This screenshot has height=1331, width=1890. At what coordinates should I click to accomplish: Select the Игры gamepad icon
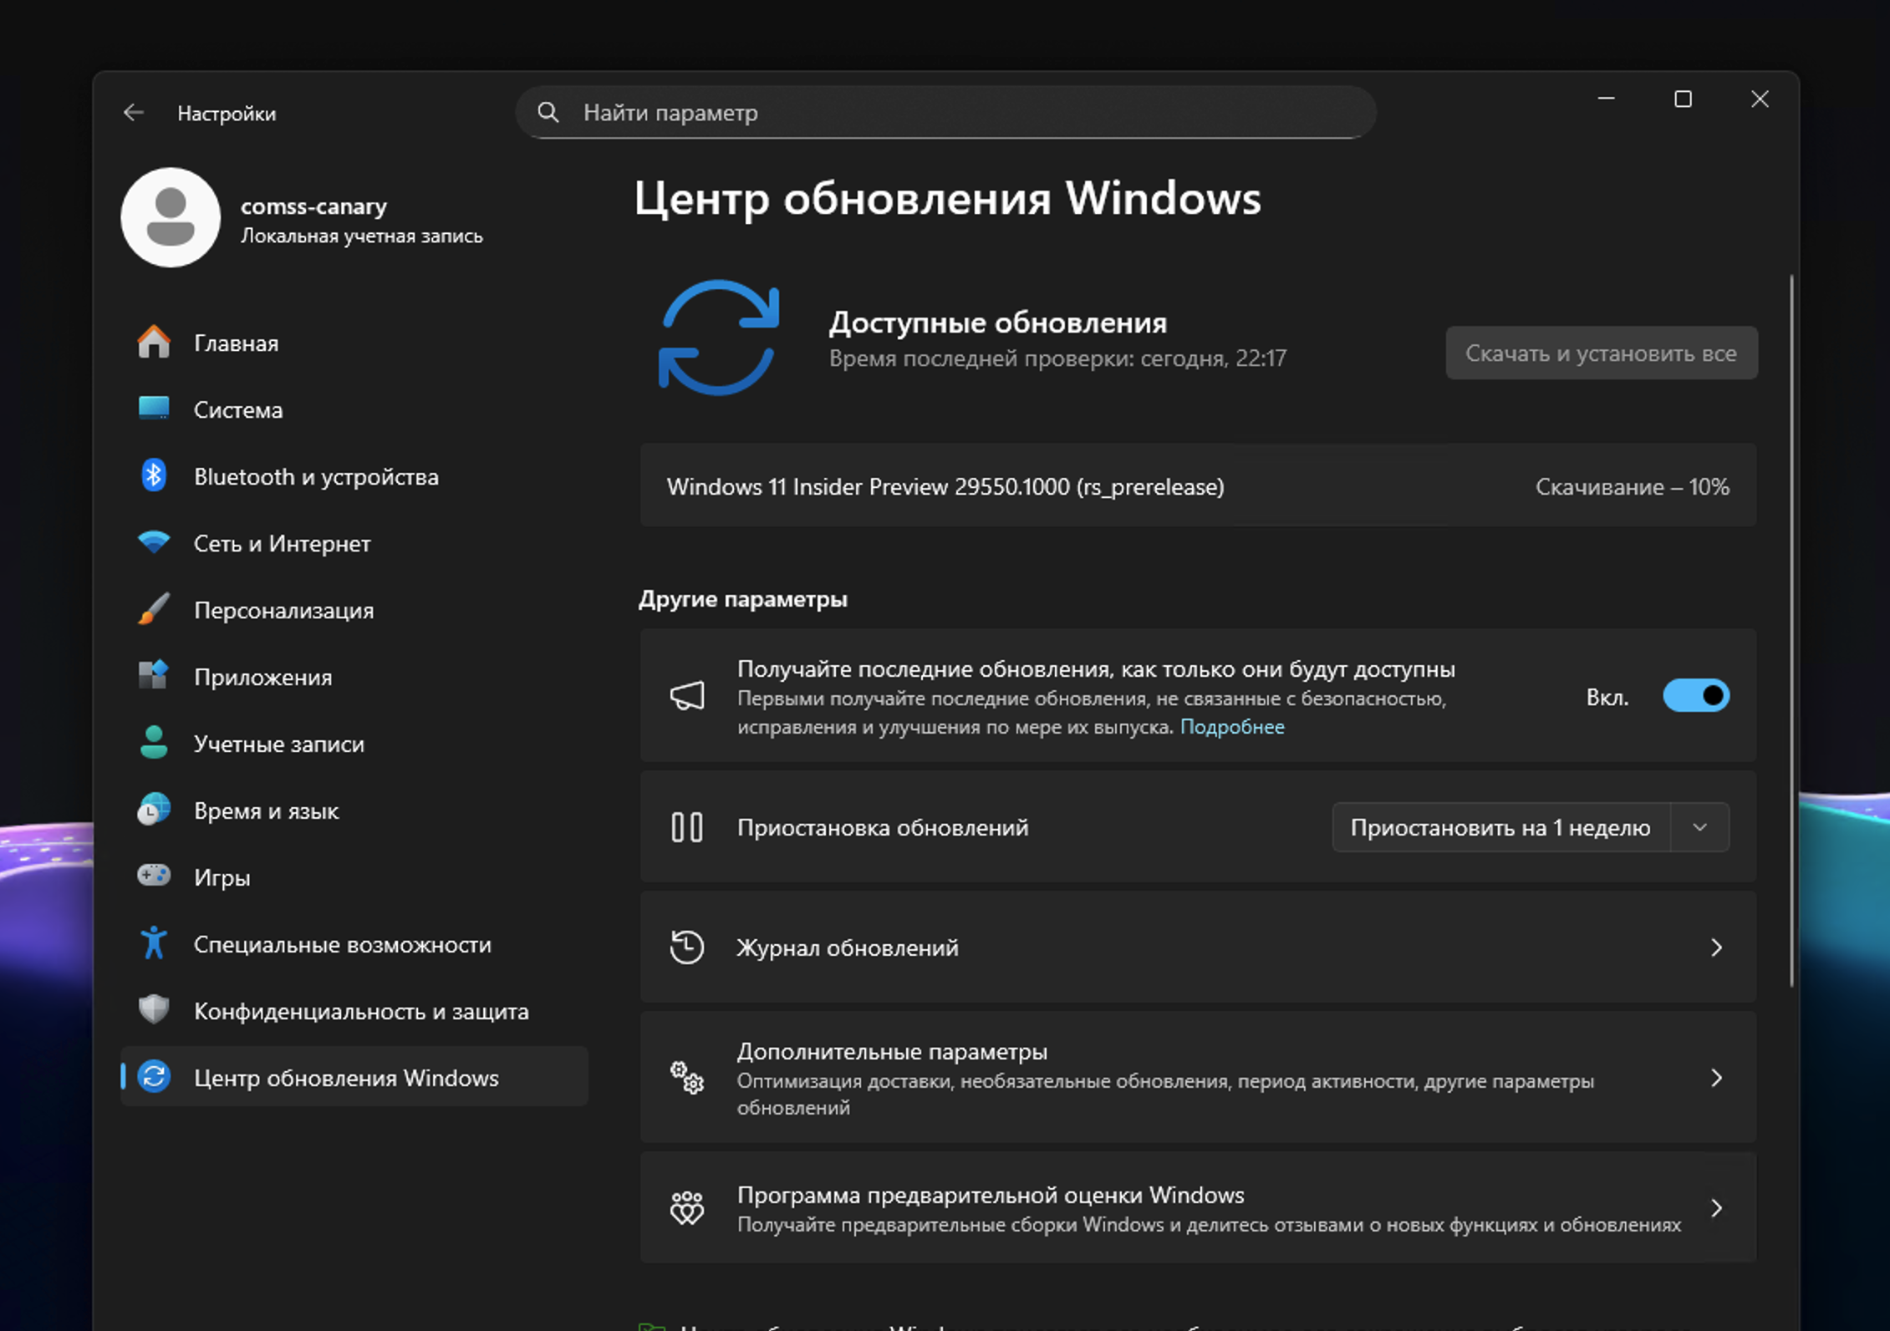pyautogui.click(x=153, y=876)
